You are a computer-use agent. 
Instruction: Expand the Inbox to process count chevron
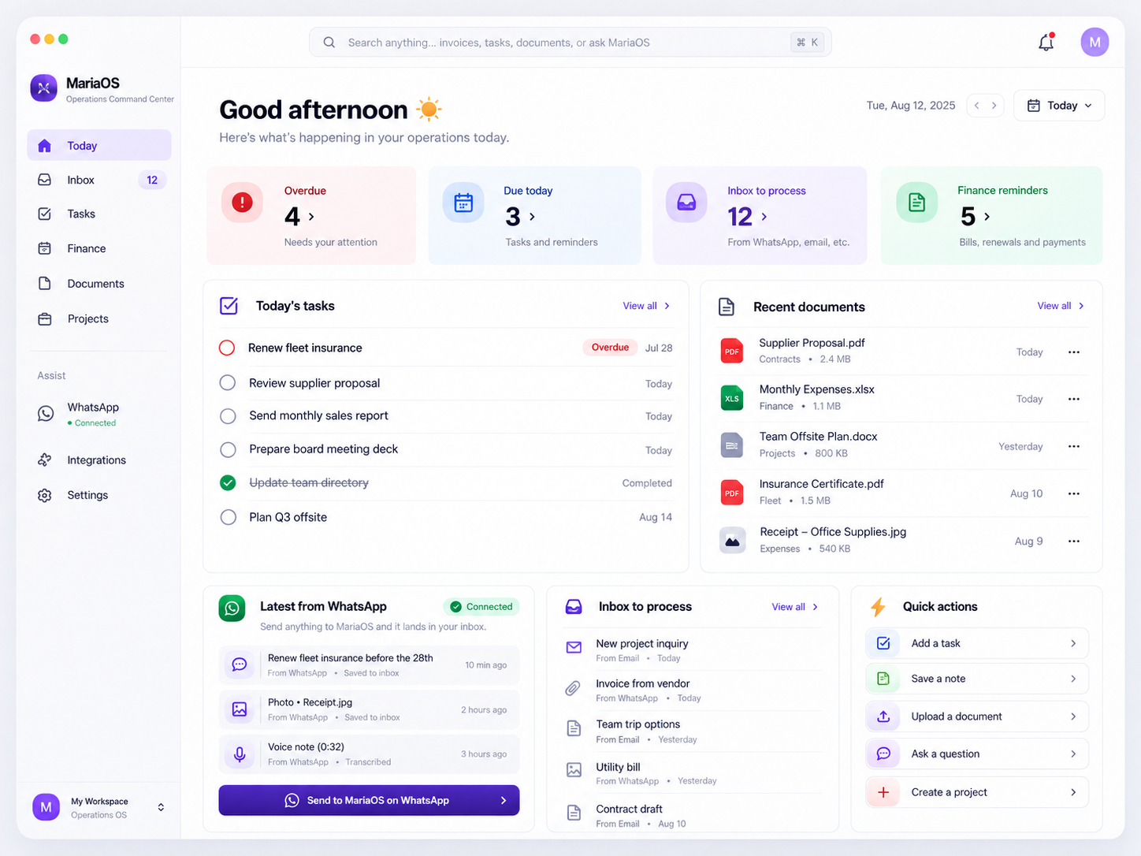[x=764, y=217]
